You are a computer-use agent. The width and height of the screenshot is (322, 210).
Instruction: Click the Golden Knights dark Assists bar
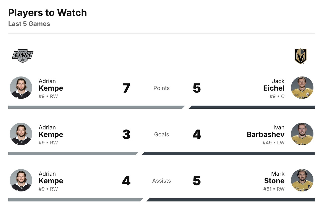click(231, 200)
